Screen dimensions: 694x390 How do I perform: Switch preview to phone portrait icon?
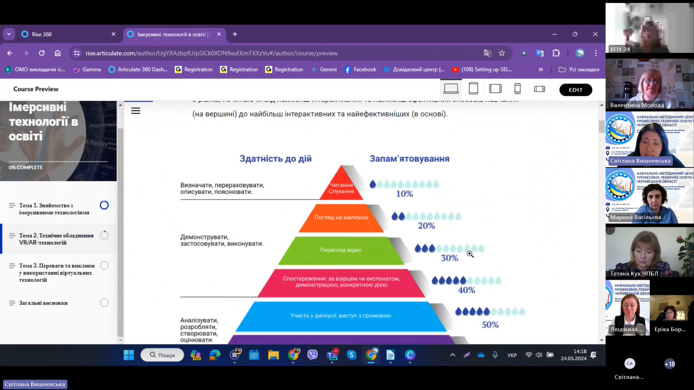click(x=518, y=89)
